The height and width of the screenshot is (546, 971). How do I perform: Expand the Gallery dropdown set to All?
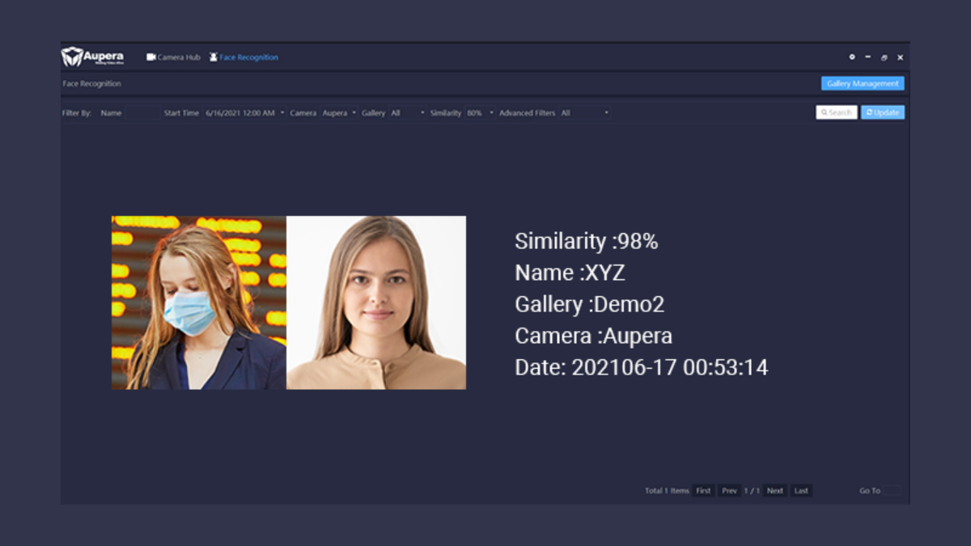coord(409,112)
